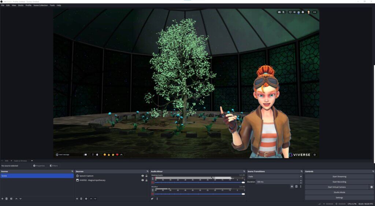The width and height of the screenshot is (375, 206).
Task: Delete the scene transition with trash icon
Action: pyautogui.click(x=296, y=187)
